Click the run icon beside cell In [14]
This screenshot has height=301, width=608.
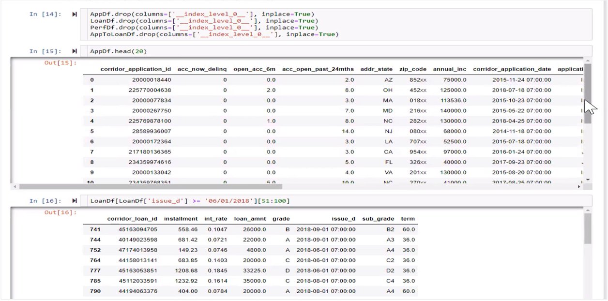click(75, 14)
